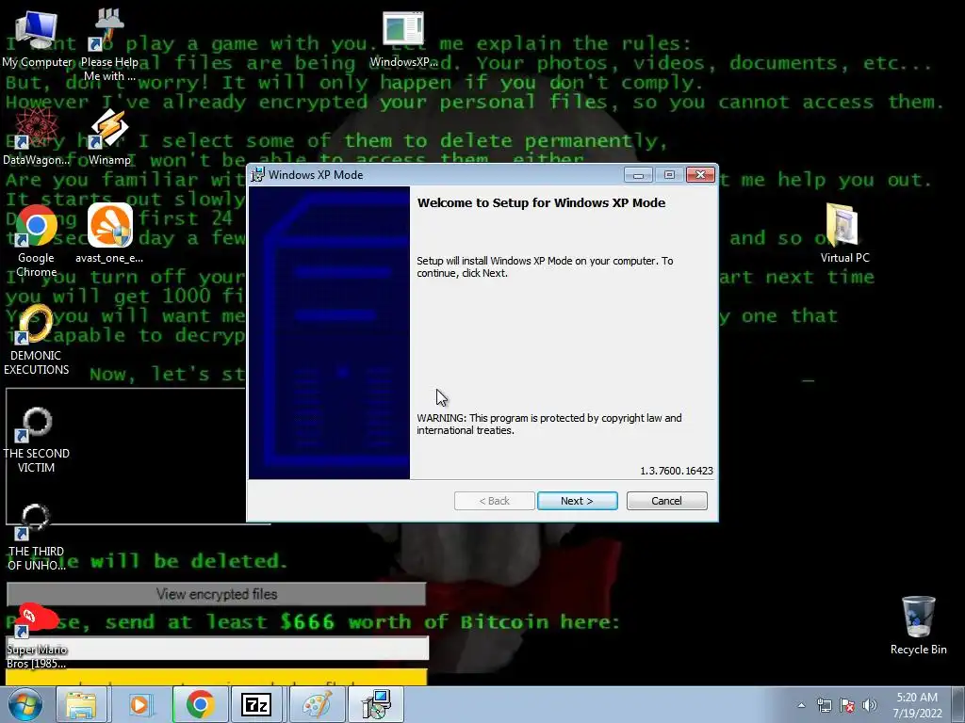Switch to 7-Zip in the taskbar

point(256,704)
